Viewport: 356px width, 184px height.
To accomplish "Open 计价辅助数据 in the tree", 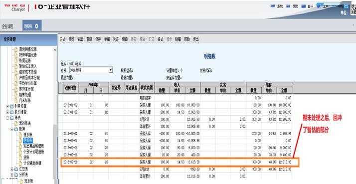I will click(x=30, y=163).
